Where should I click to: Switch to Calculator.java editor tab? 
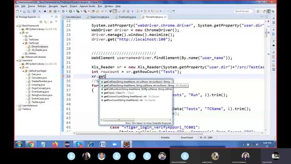click(71, 17)
